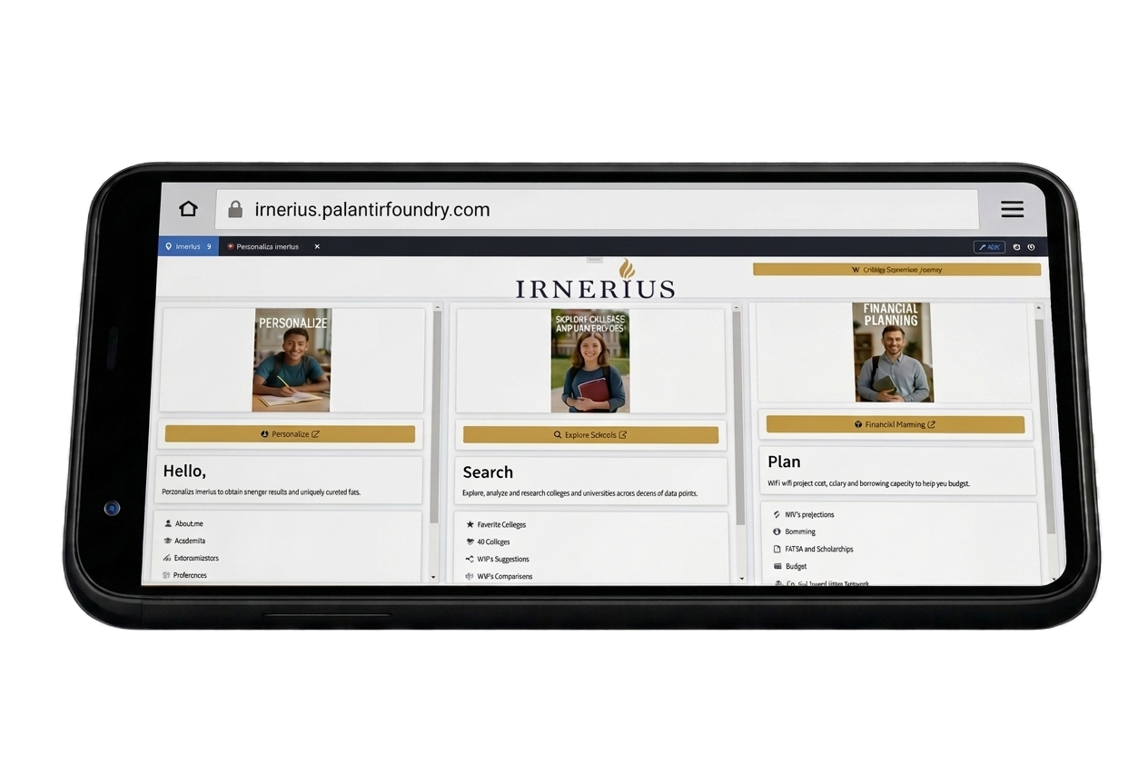Click the person icon next to About me
Viewport: 1148px width, 765px height.
point(168,523)
